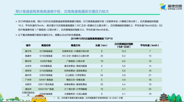This screenshot has height=102, width=184.
Task: Select the 清远市 cell
Action: (28, 89)
